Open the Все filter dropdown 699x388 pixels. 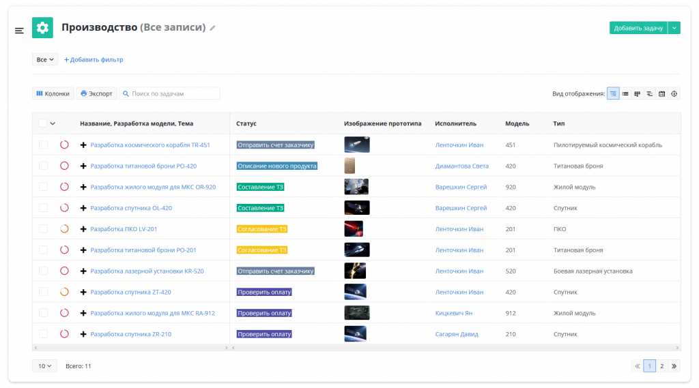(x=45, y=60)
